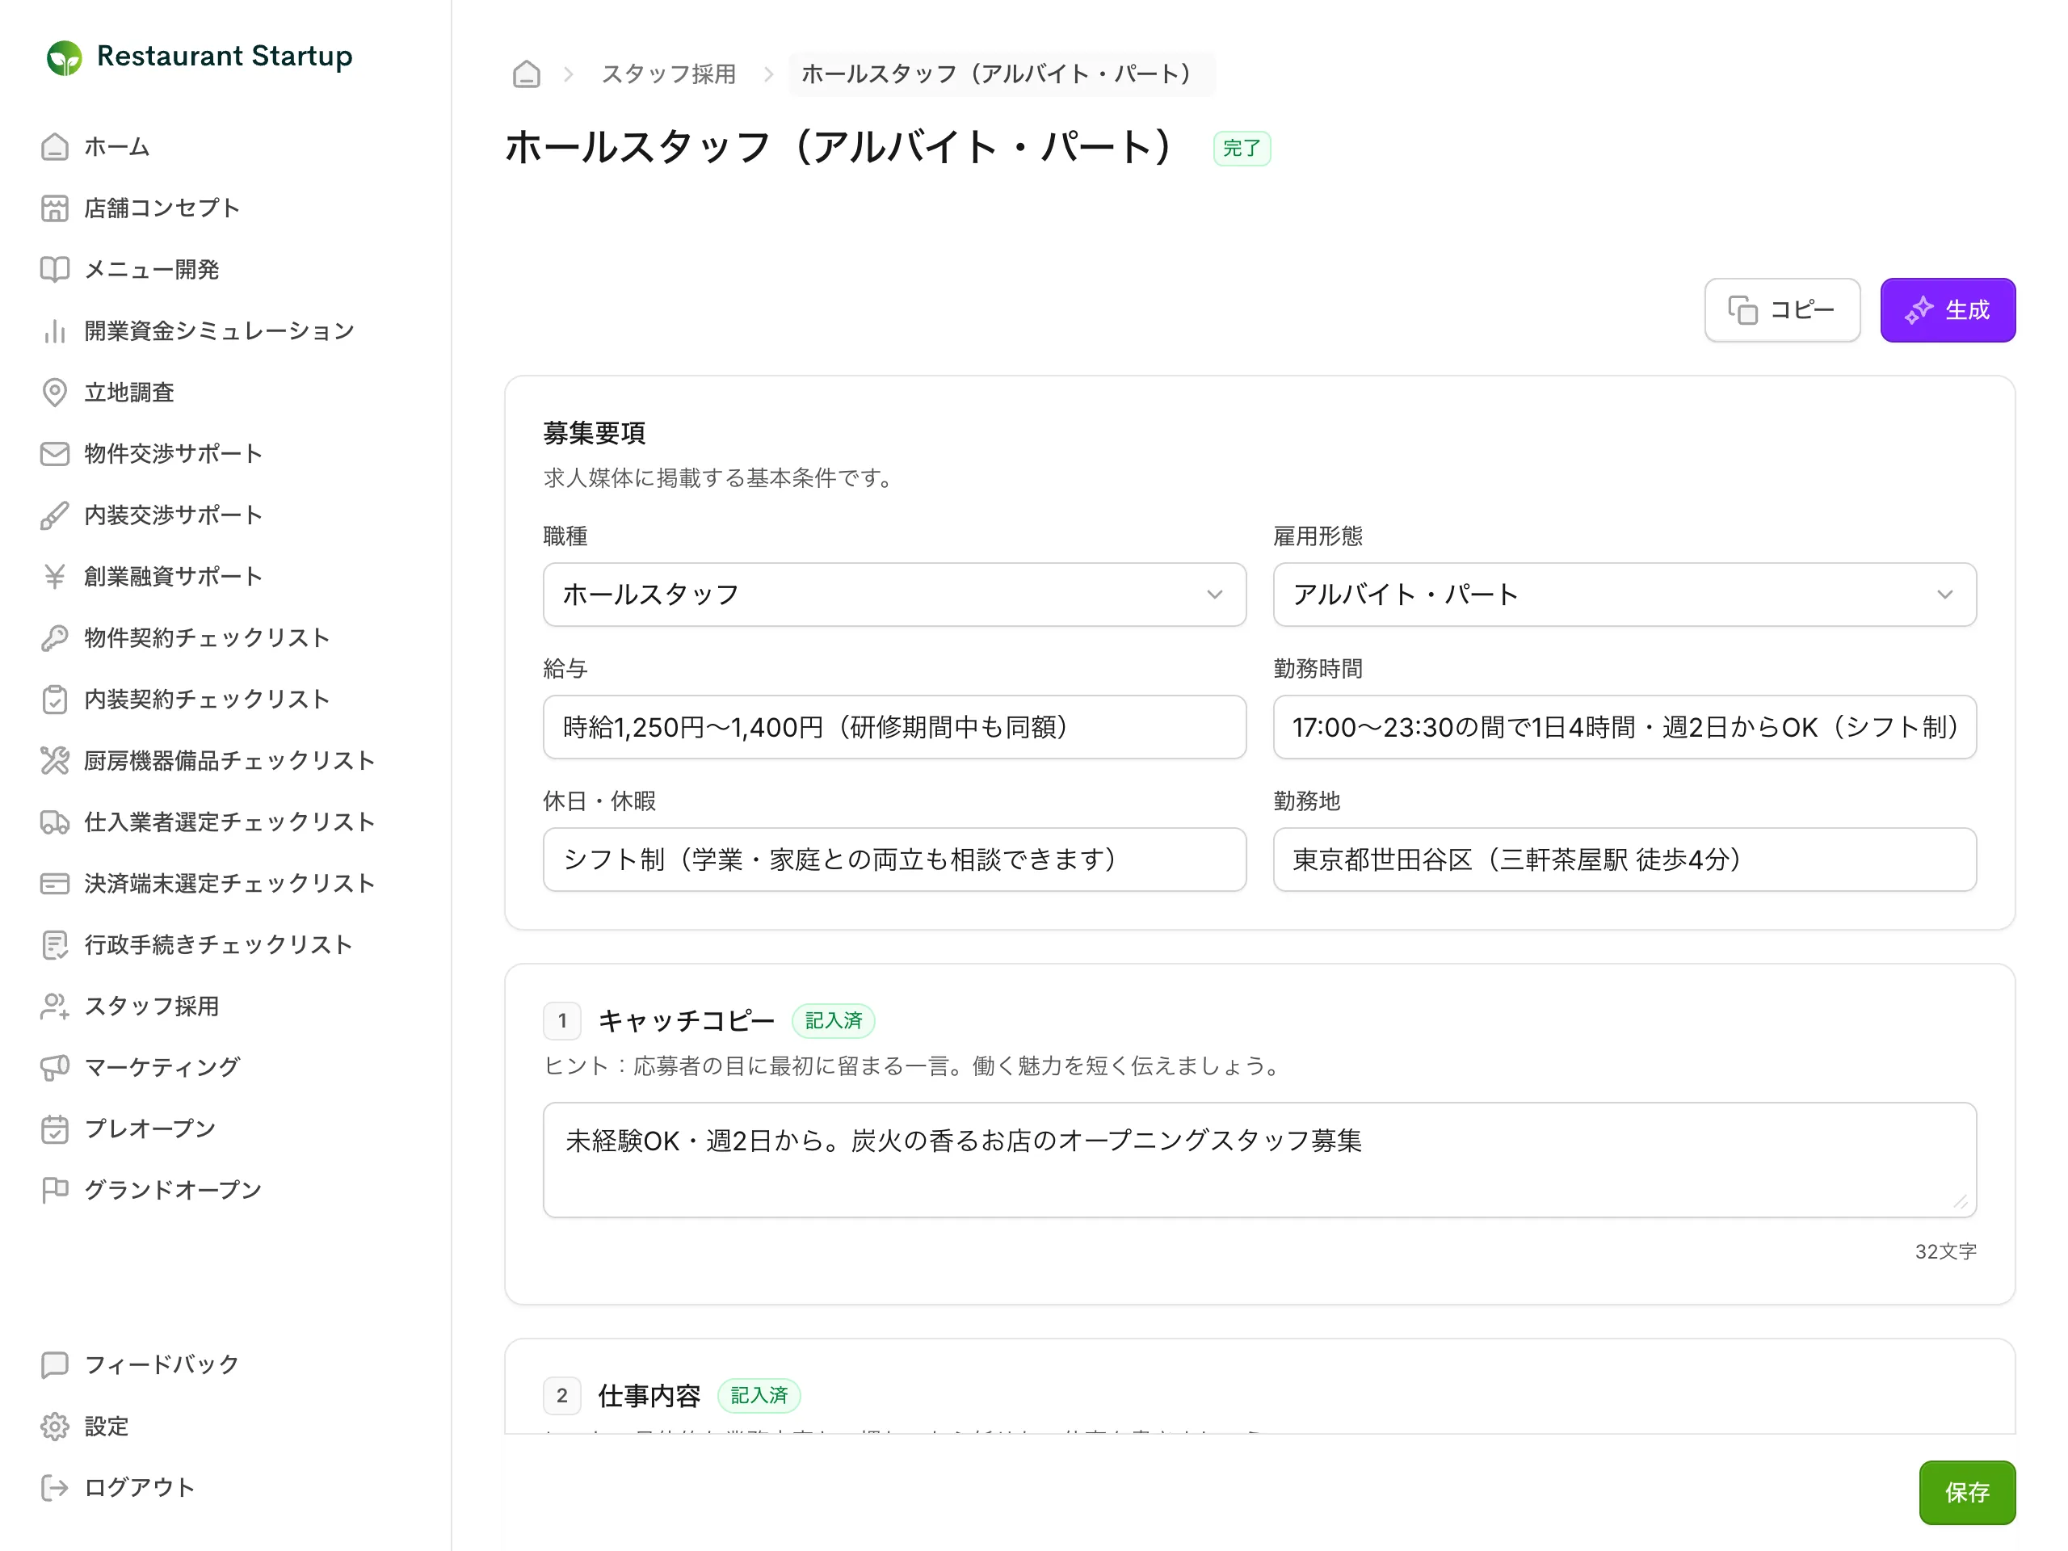Image resolution: width=2068 pixels, height=1551 pixels.
Task: Click the 勤務地 input field
Action: click(x=1624, y=860)
